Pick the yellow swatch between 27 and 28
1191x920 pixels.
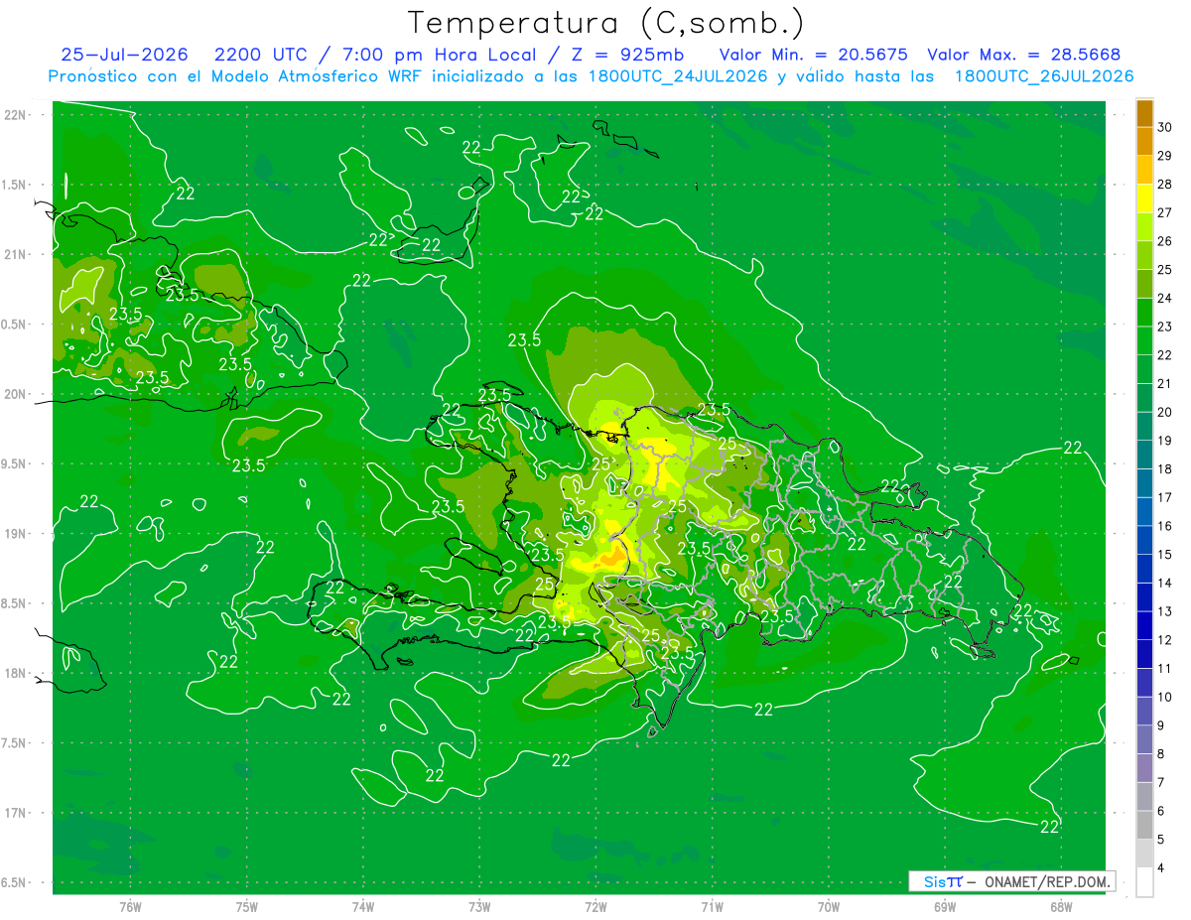pyautogui.click(x=1144, y=198)
